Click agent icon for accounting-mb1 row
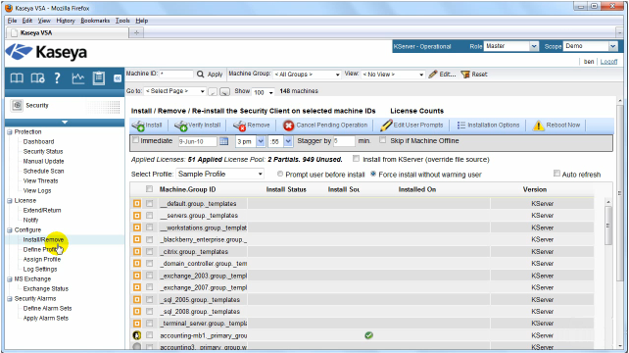This screenshot has height=353, width=629. (x=137, y=335)
